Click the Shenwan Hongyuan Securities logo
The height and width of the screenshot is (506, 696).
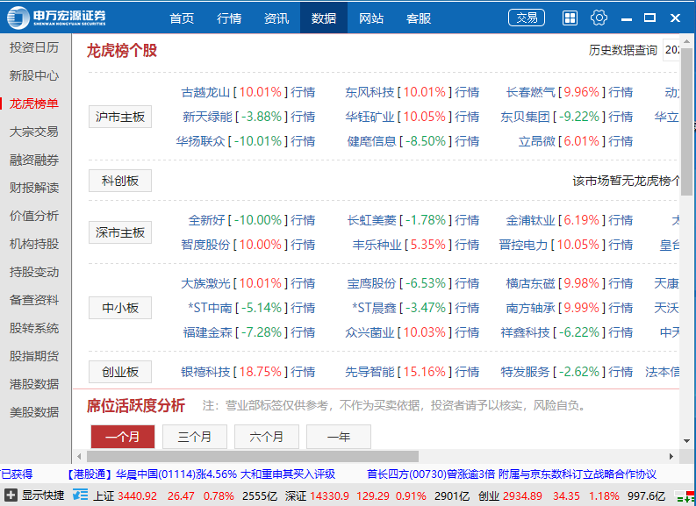click(56, 18)
